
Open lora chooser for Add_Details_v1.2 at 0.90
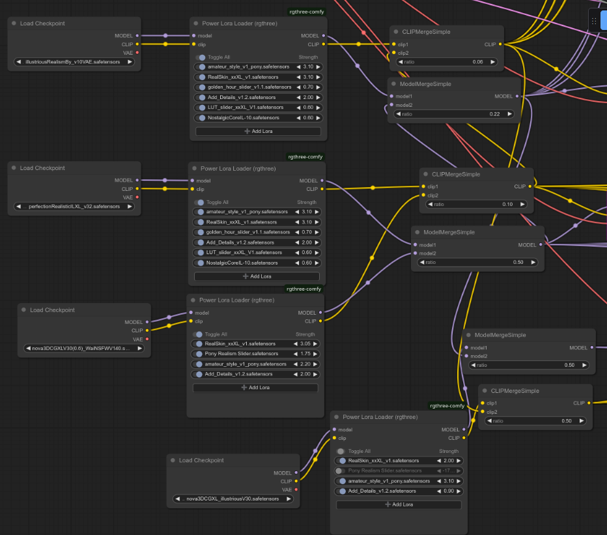click(x=382, y=491)
